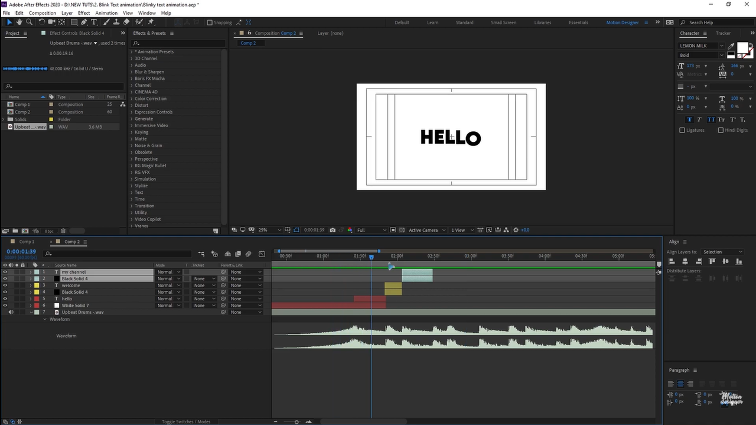756x425 pixels.
Task: Select the Zoom magnifier tool
Action: [x=28, y=22]
